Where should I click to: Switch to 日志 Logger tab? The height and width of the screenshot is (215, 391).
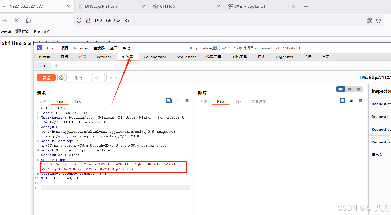coord(262,57)
